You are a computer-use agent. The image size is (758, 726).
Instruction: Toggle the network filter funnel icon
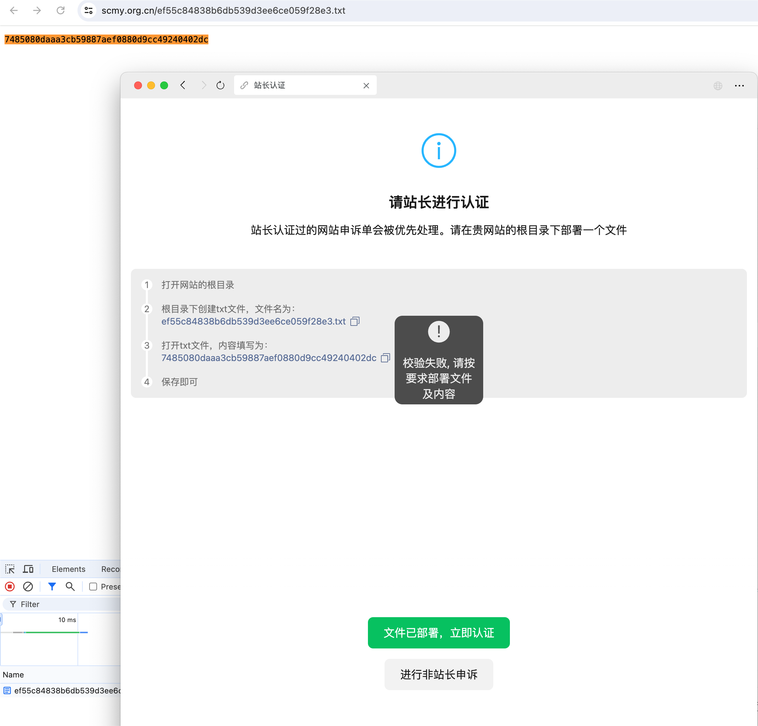pyautogui.click(x=52, y=587)
